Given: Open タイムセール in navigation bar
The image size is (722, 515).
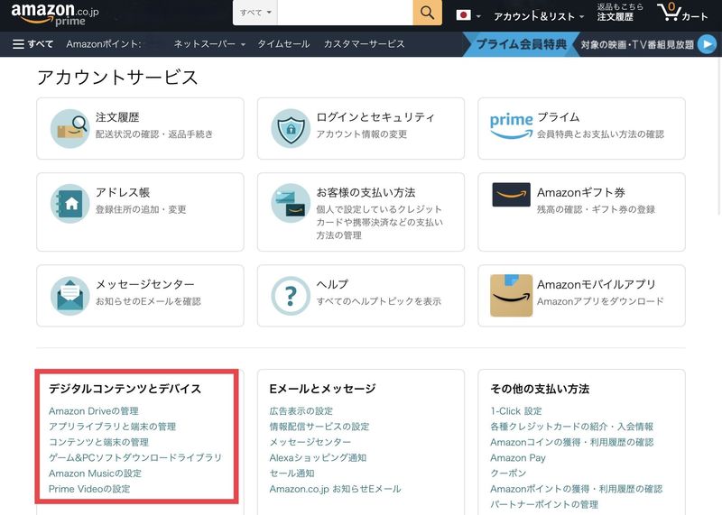Looking at the screenshot, I should tap(283, 44).
